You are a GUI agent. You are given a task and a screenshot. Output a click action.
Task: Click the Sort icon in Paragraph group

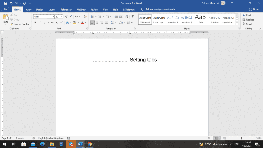coord(127,16)
